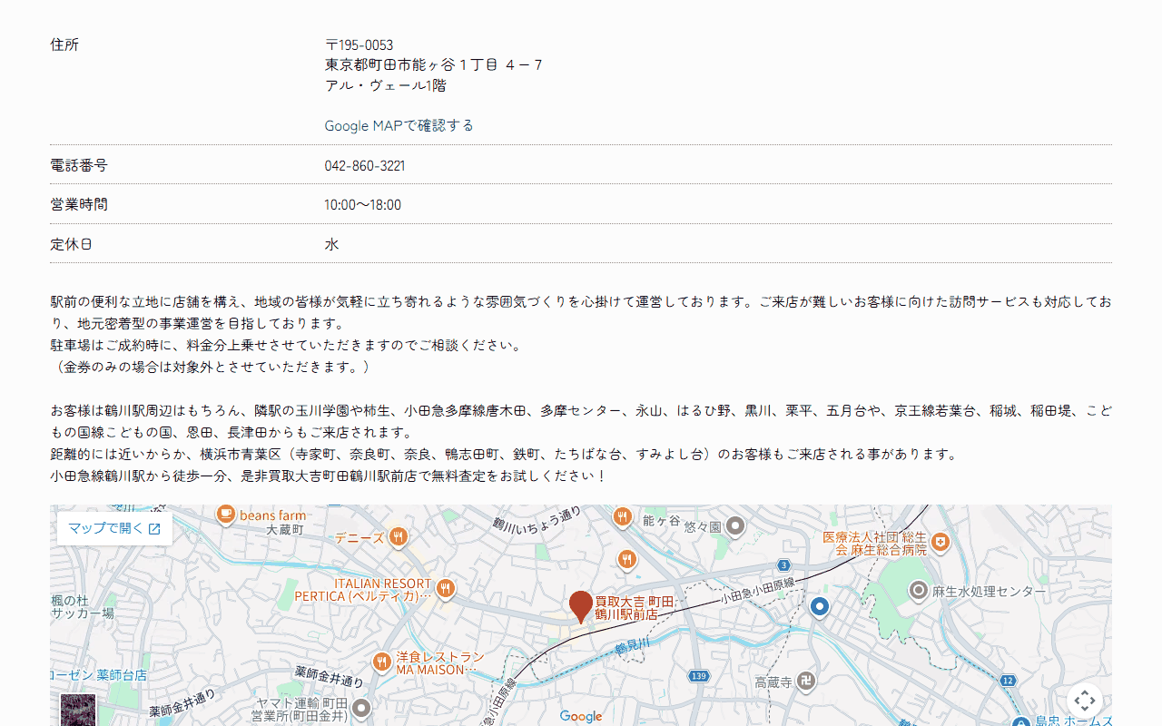Click the 定休日 row label

(72, 244)
